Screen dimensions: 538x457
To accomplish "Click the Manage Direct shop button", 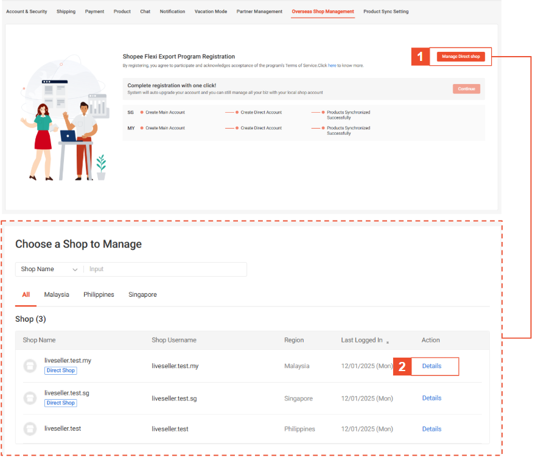I will coord(461,56).
